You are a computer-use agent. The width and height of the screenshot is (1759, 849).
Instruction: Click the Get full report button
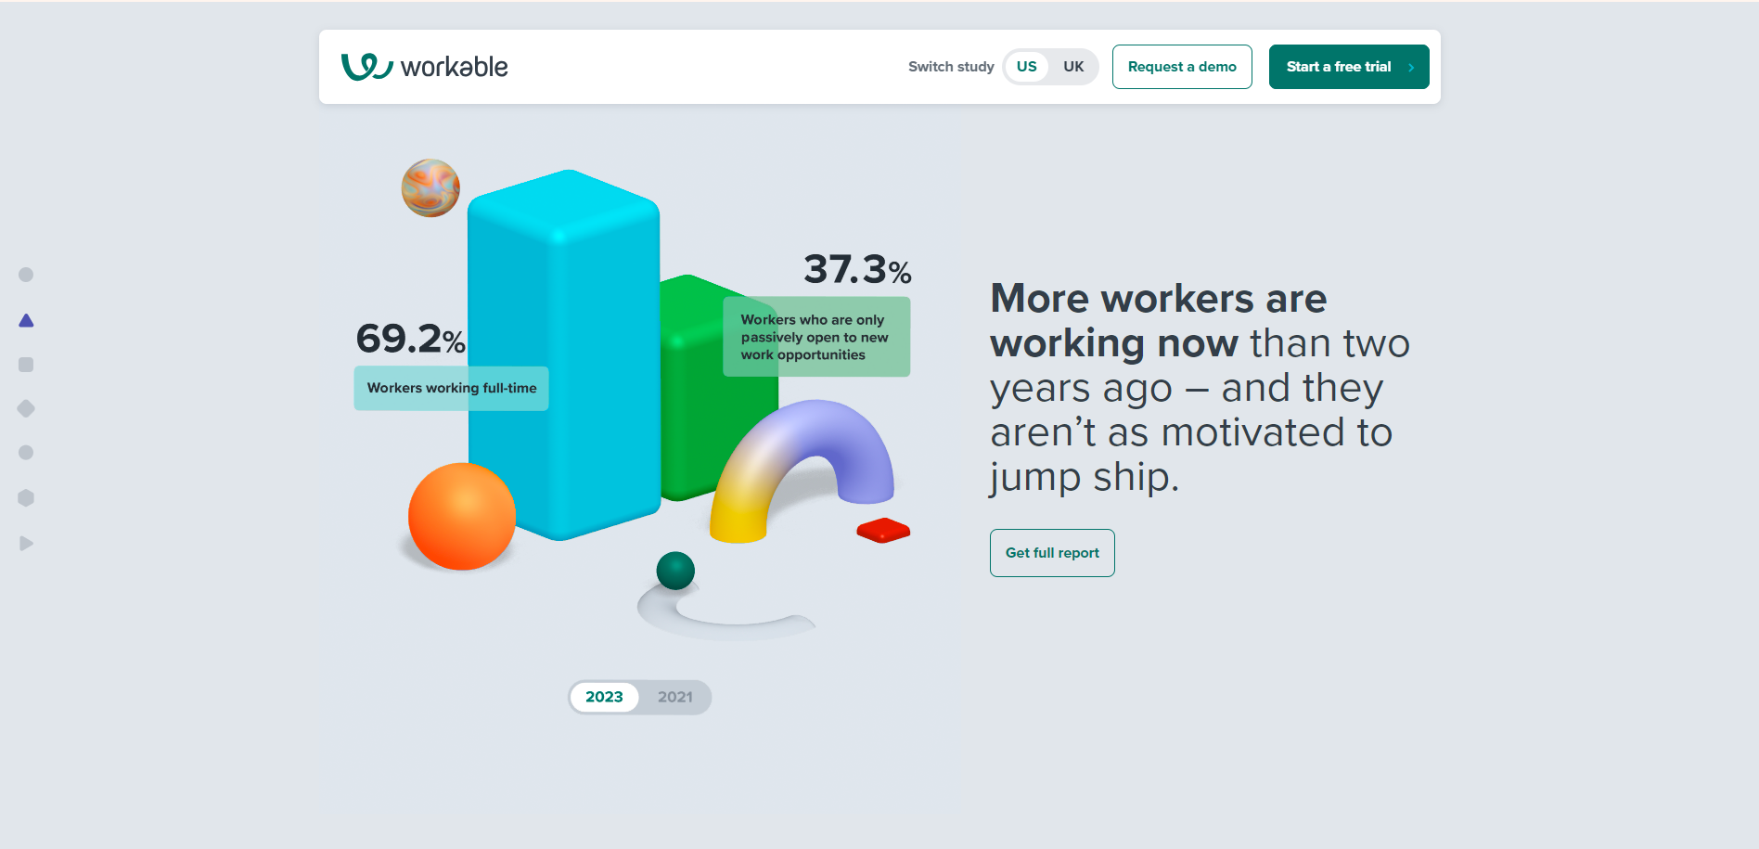point(1052,552)
